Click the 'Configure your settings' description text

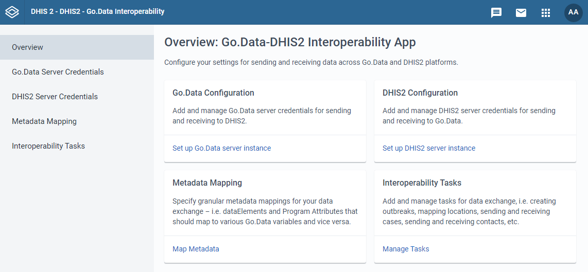point(312,63)
